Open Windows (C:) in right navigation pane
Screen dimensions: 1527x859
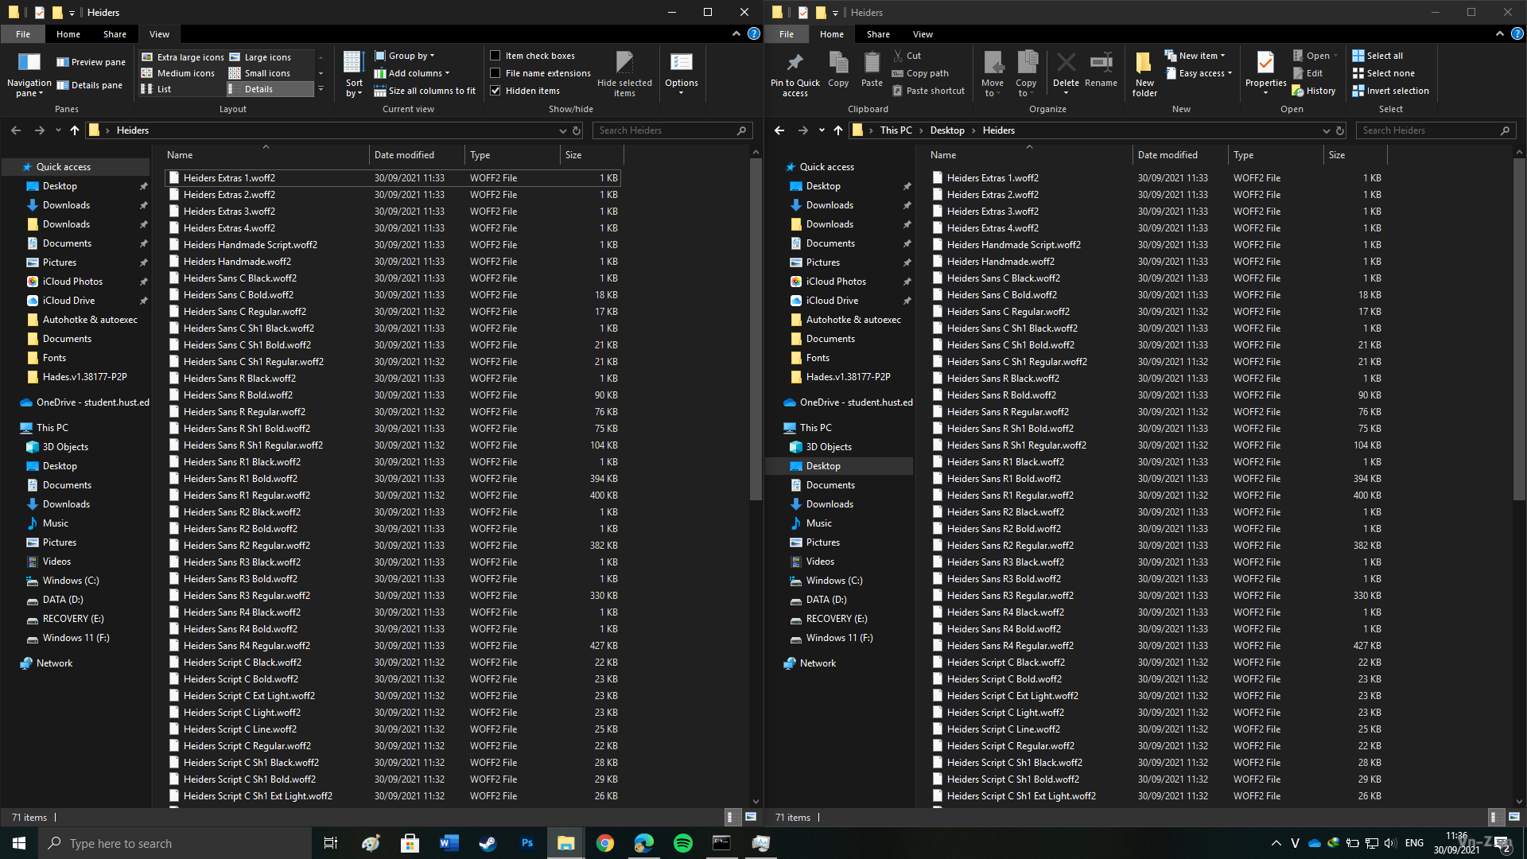[x=833, y=581]
